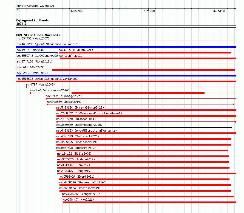
Task: Open the nsv4433127 (Deng2019) label
Action: pos(74,171)
